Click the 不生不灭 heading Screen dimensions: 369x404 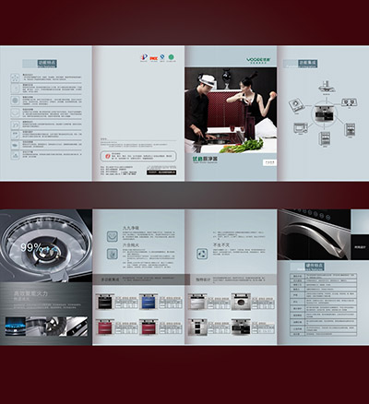click(221, 244)
